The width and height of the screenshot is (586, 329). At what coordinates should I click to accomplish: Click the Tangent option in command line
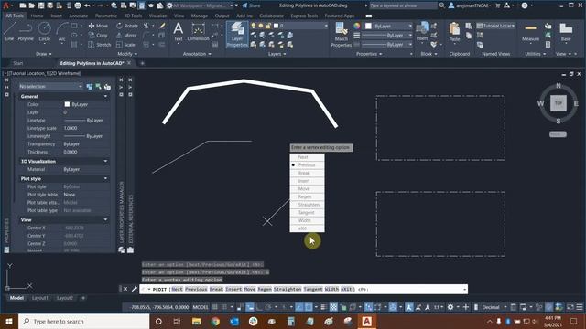point(313,289)
